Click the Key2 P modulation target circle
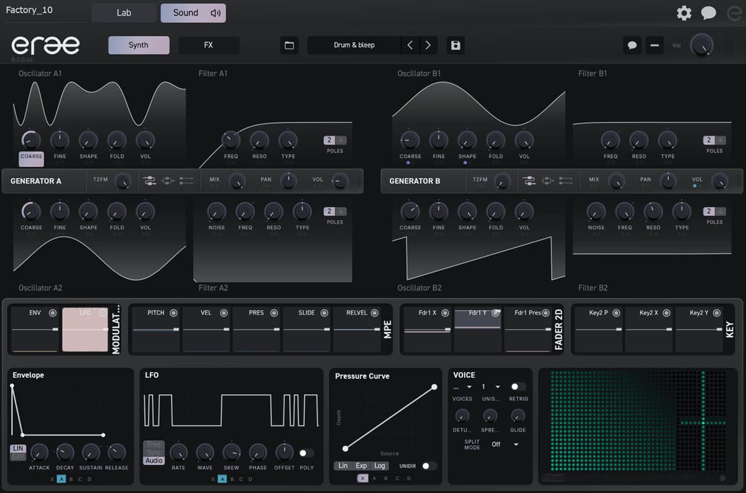 click(616, 313)
